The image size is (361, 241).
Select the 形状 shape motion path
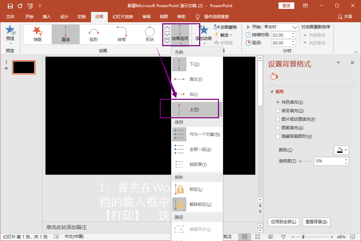click(150, 34)
